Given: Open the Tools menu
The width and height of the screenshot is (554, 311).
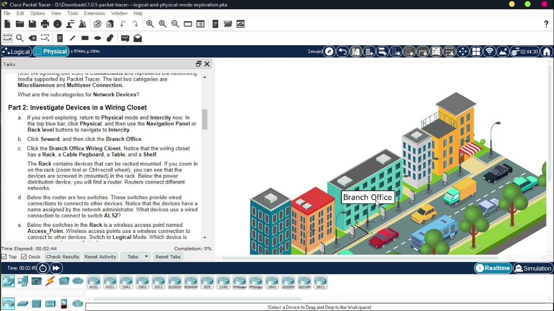Looking at the screenshot, I should pos(73,13).
